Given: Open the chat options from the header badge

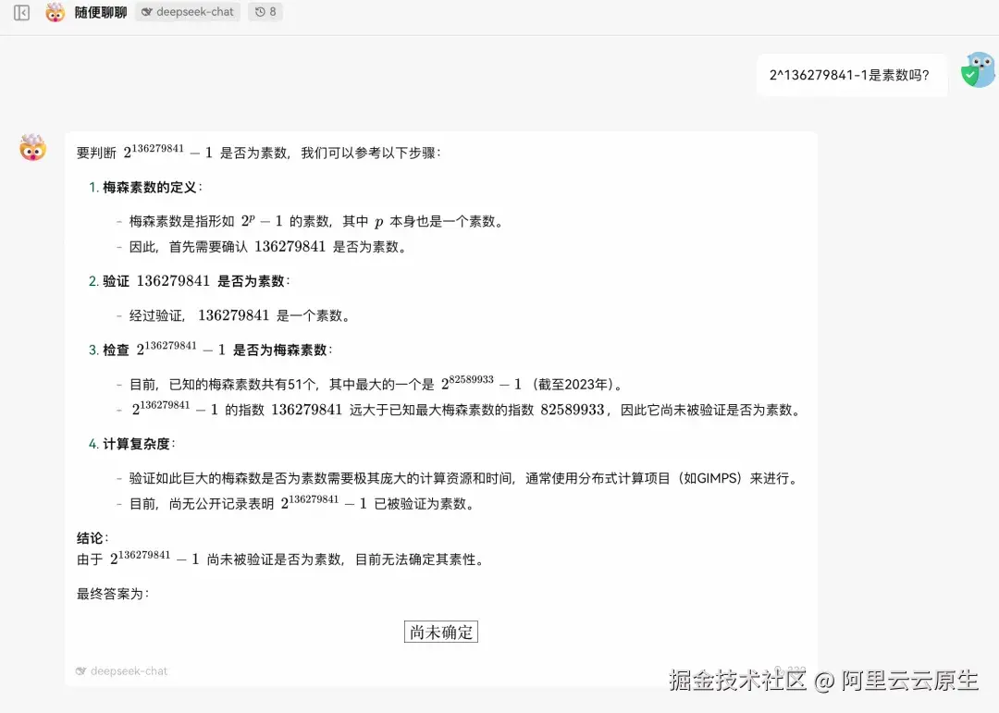Looking at the screenshot, I should click(188, 12).
